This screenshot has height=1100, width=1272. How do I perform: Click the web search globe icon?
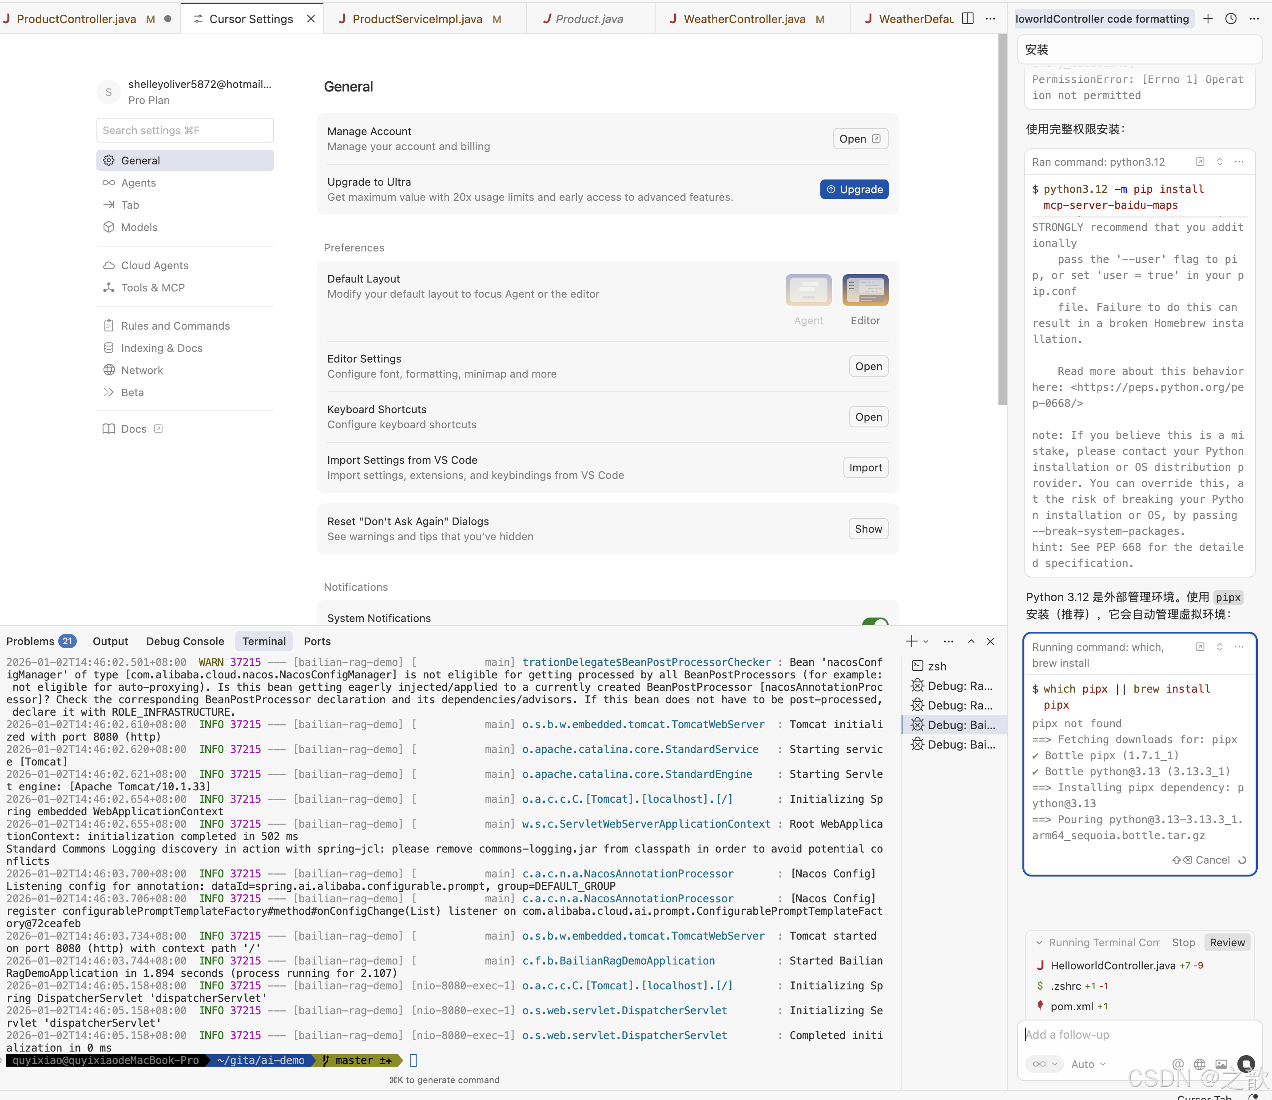[1200, 1064]
